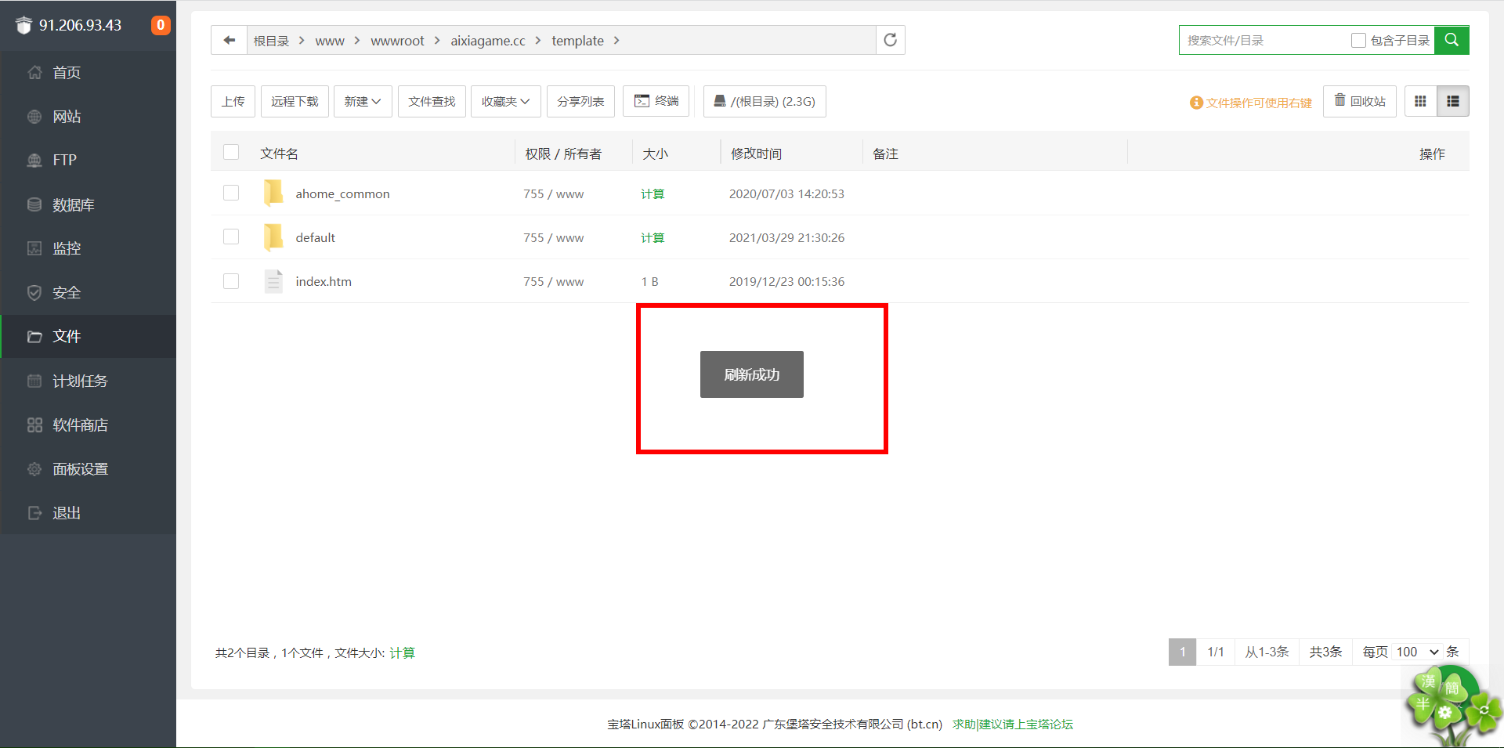The height and width of the screenshot is (748, 1504).
Task: Click the root disk /(根目录) (2.3G) button
Action: 765,101
